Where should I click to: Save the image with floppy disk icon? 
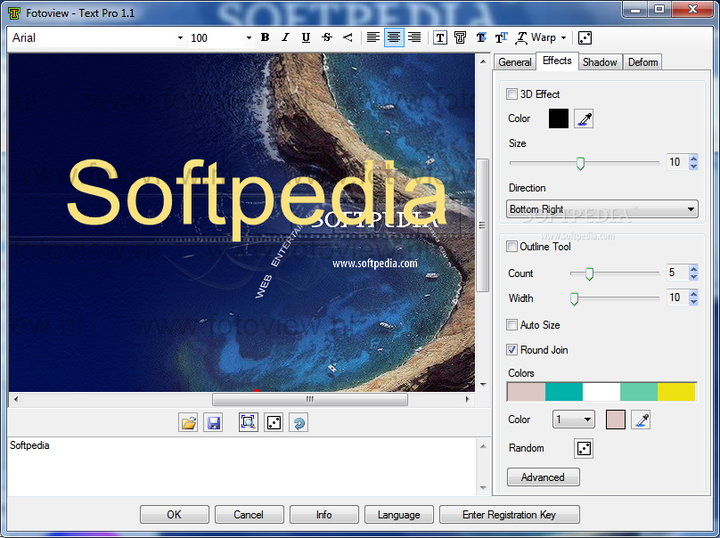[214, 423]
